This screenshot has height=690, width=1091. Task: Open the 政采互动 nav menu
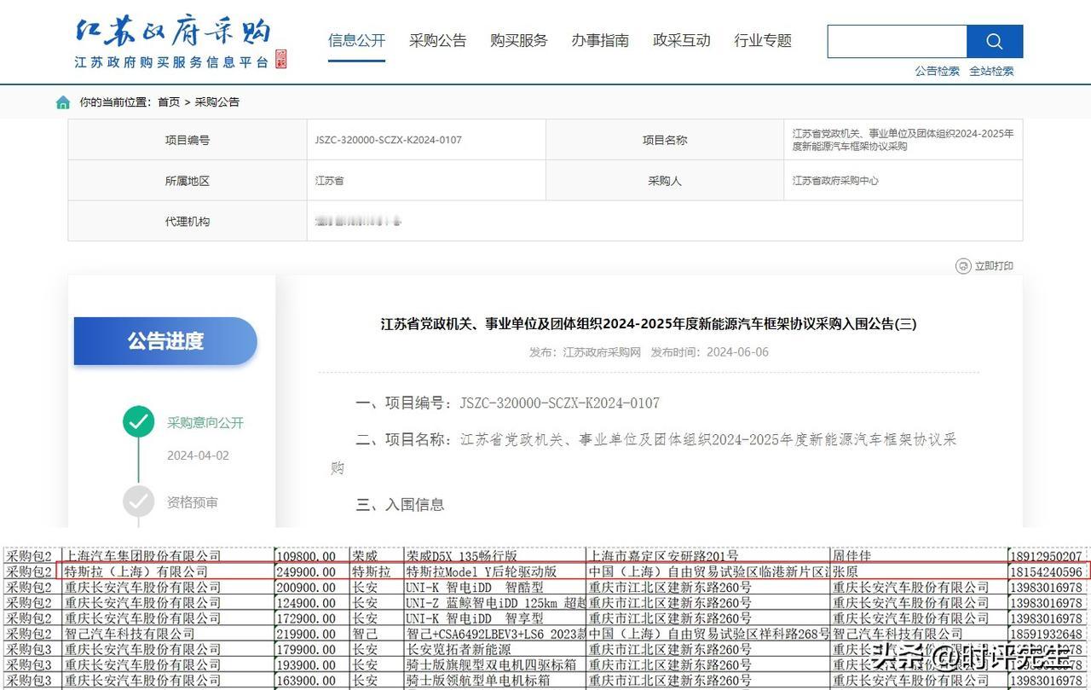[x=681, y=40]
